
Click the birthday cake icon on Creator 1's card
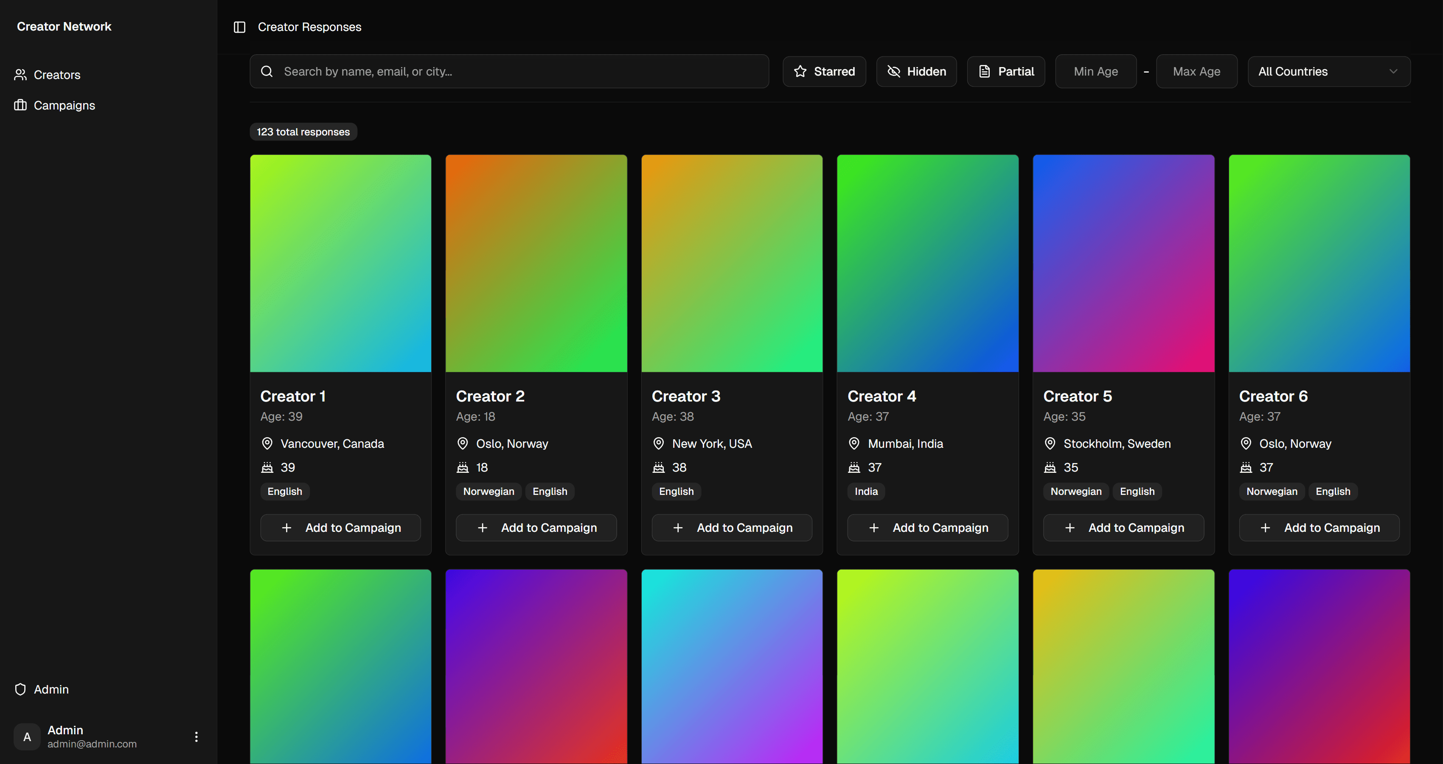pyautogui.click(x=267, y=467)
